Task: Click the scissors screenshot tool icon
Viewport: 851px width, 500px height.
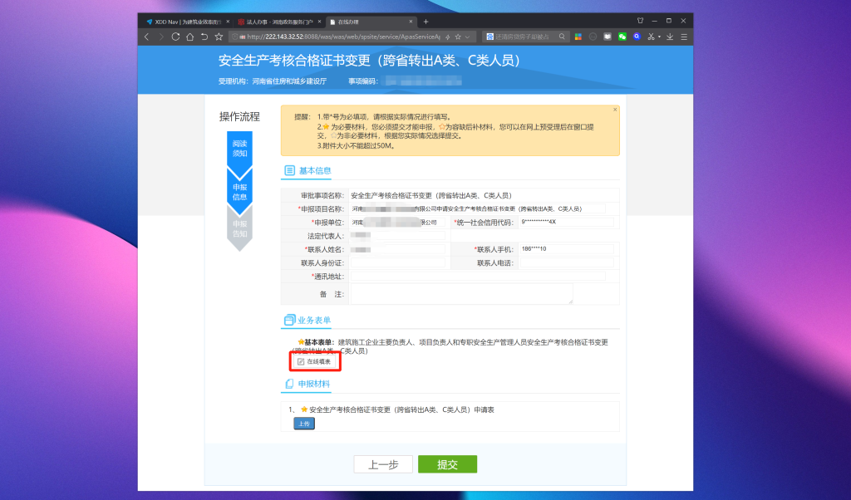Action: pos(651,37)
